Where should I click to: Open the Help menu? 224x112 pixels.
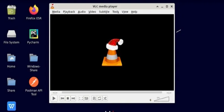(134, 12)
